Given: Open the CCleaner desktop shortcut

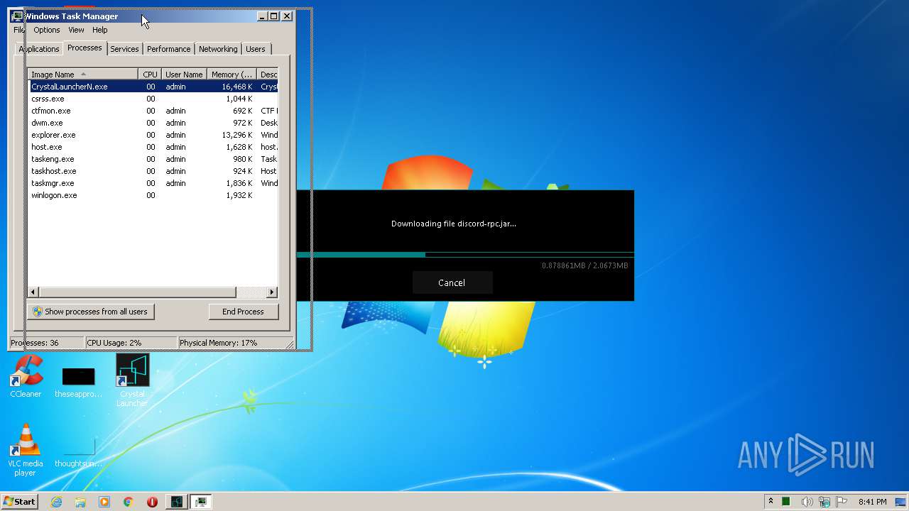Looking at the screenshot, I should [x=26, y=376].
